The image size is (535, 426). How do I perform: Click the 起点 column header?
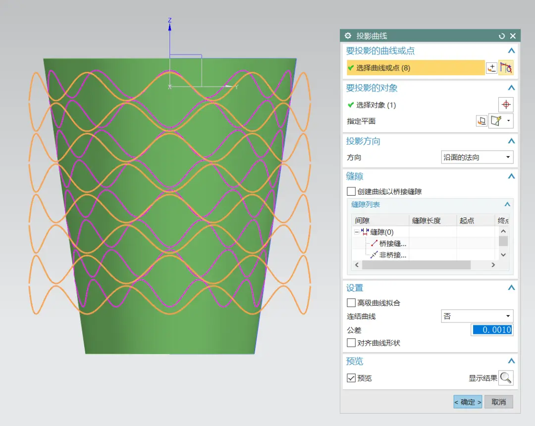click(x=476, y=220)
